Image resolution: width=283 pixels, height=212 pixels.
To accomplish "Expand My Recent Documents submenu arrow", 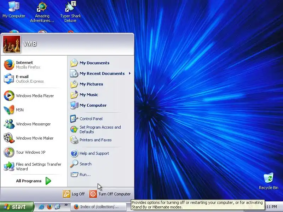I will point(130,73).
